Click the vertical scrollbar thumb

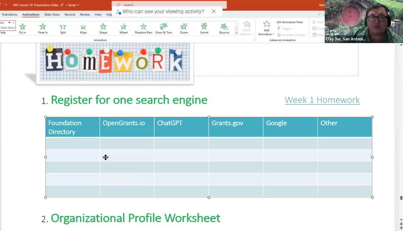pyautogui.click(x=401, y=198)
